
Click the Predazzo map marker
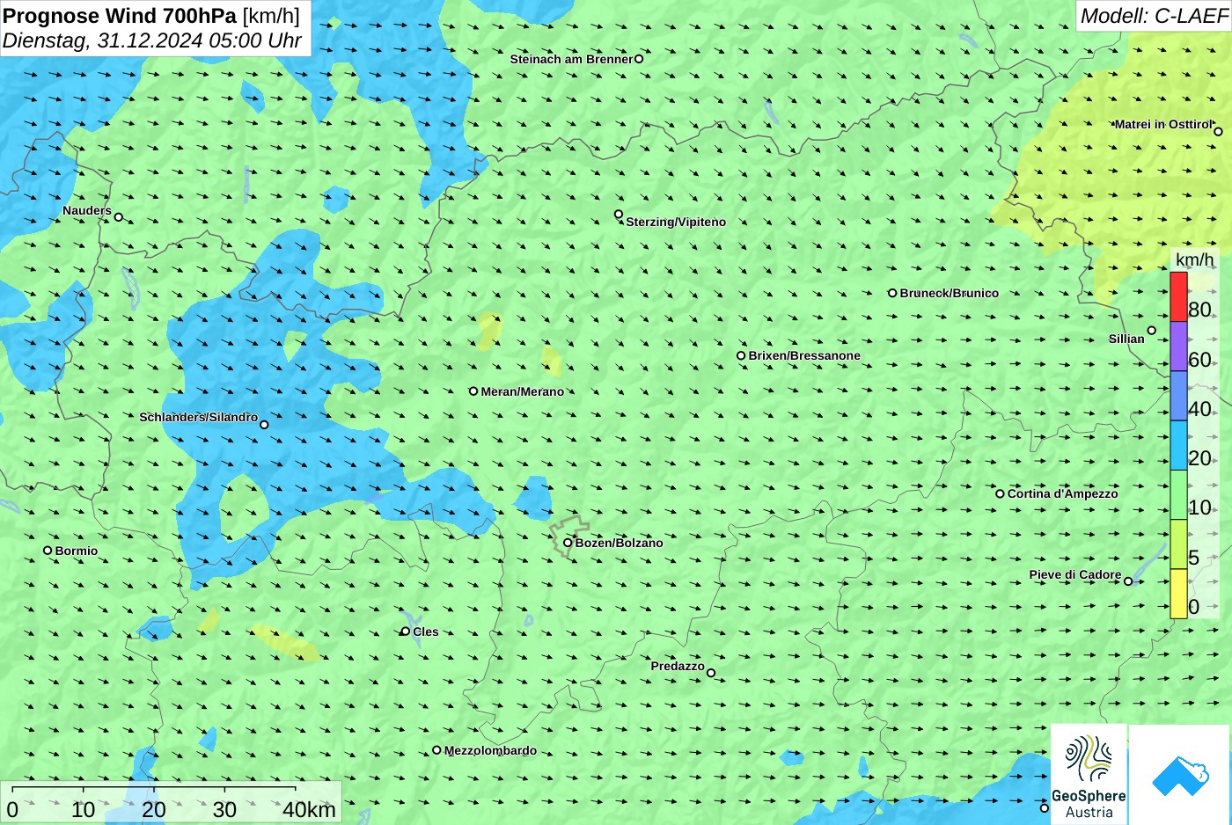(711, 674)
